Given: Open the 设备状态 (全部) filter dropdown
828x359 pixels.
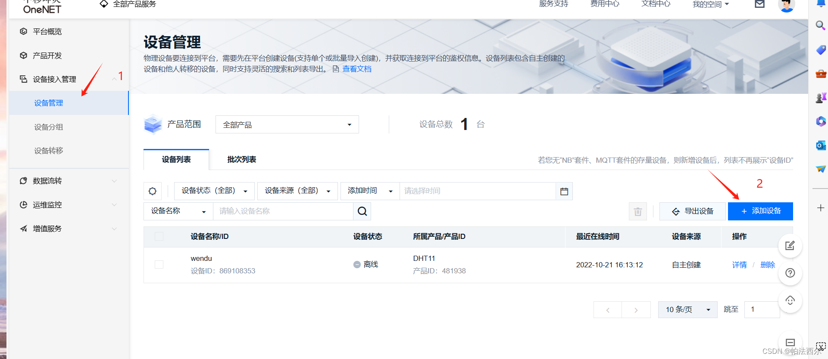Looking at the screenshot, I should tap(214, 191).
